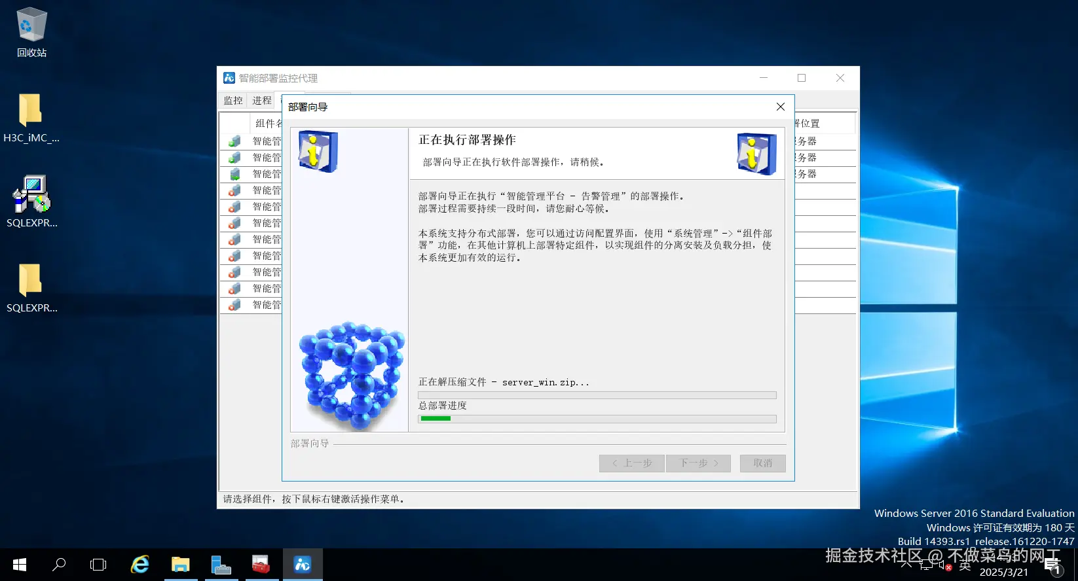Click the 下一步 button
This screenshot has width=1078, height=581.
(699, 463)
